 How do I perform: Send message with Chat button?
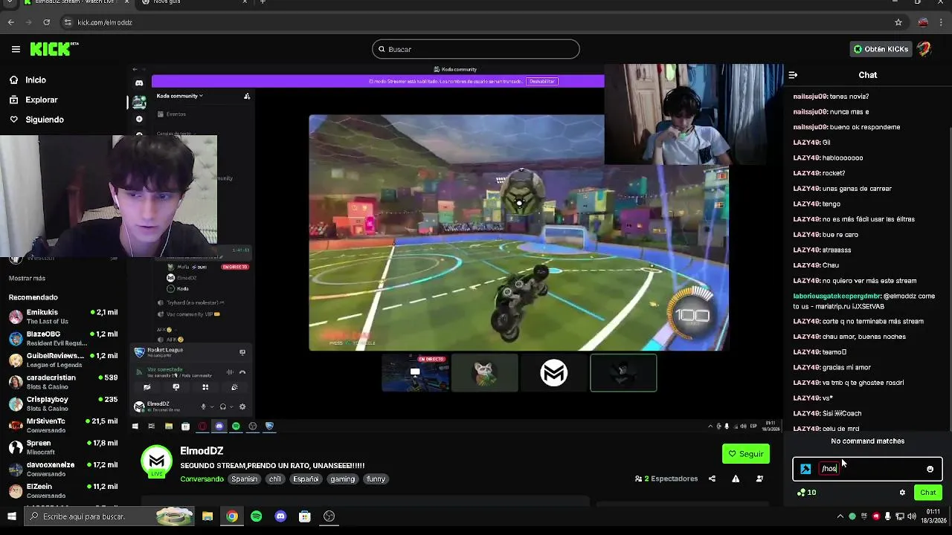[927, 493]
